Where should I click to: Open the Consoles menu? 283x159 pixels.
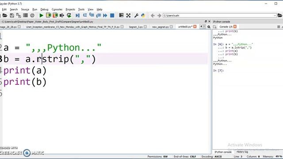pyautogui.click(x=57, y=9)
